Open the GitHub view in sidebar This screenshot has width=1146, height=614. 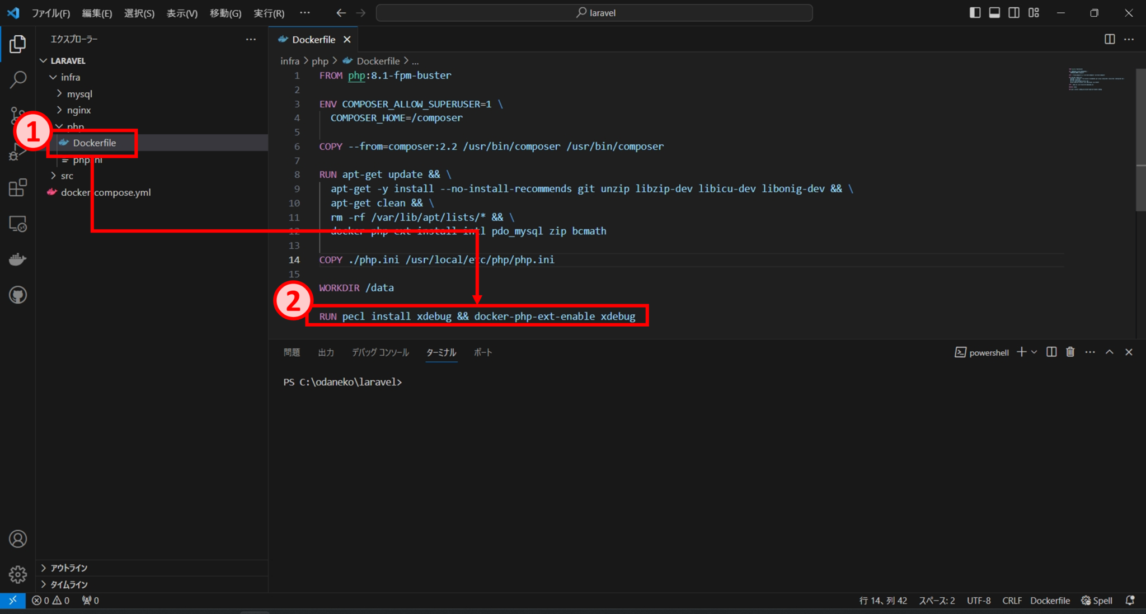[x=17, y=295]
